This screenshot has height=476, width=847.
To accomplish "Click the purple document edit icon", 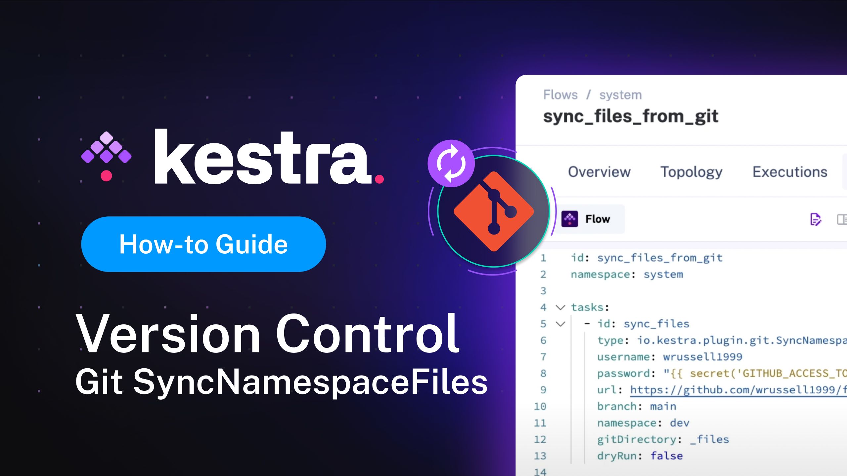I will (x=816, y=219).
